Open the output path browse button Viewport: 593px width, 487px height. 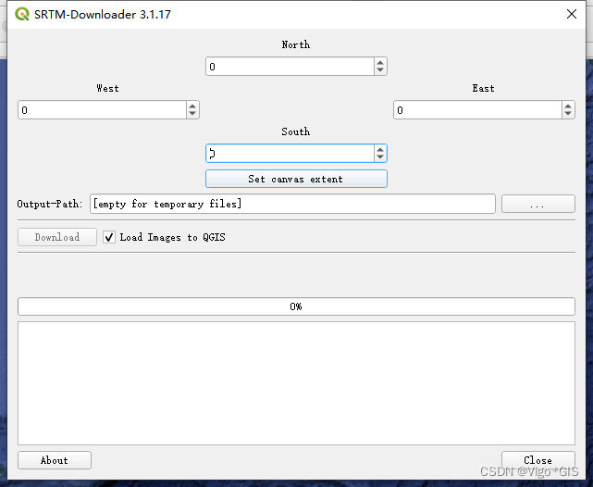click(537, 204)
